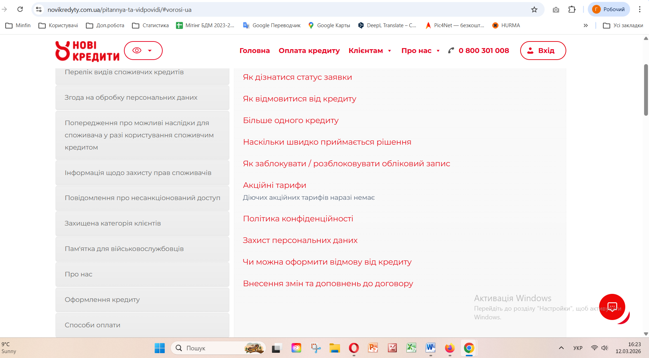The height and width of the screenshot is (358, 649).
Task: Select the Згода на обробку персональних даних tab
Action: tap(142, 98)
